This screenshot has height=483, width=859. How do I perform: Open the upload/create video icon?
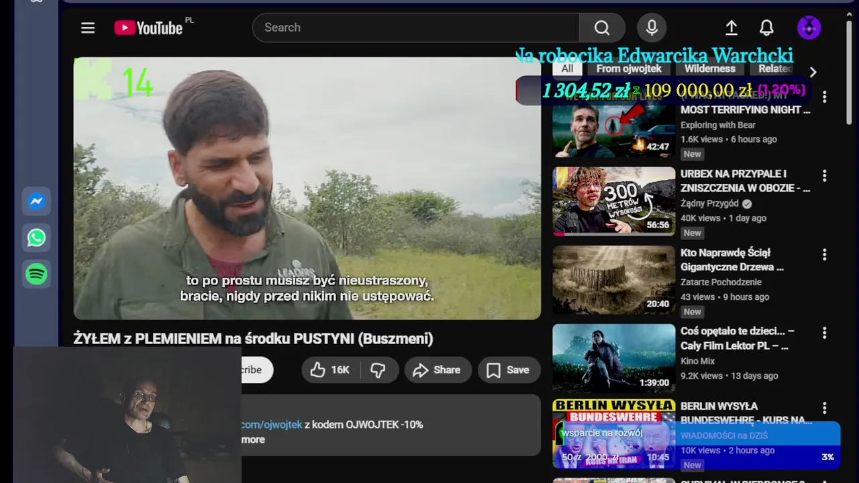(731, 28)
